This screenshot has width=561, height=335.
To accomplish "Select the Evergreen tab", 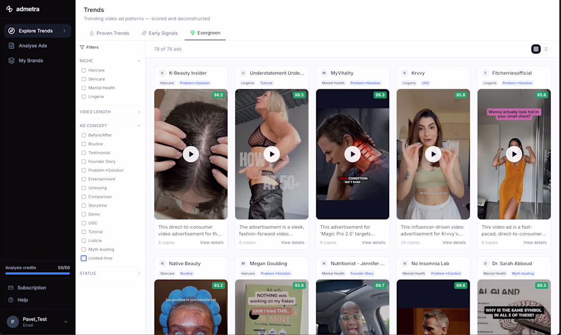I will tap(205, 33).
